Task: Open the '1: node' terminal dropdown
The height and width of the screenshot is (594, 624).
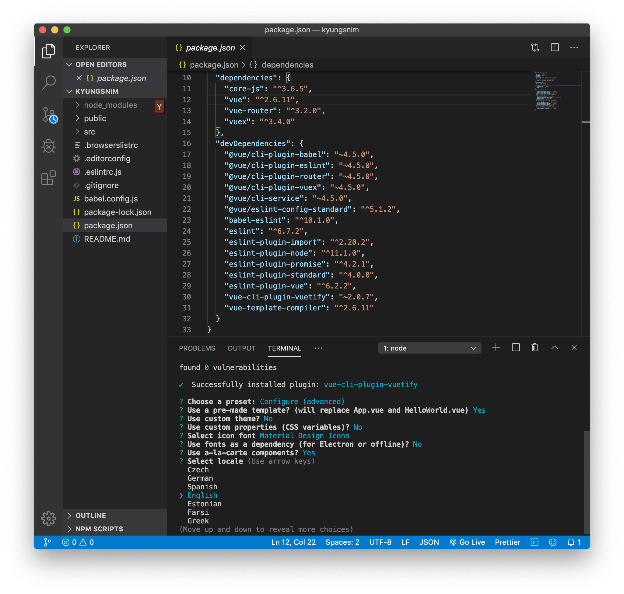Action: click(x=429, y=348)
